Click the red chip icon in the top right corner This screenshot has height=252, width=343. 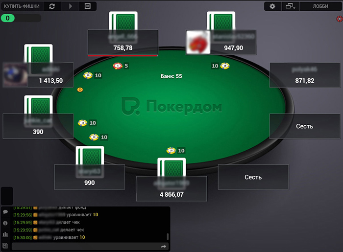339,19
